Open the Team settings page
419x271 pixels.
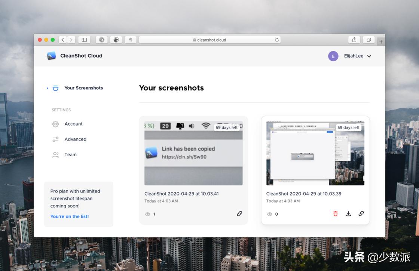70,154
